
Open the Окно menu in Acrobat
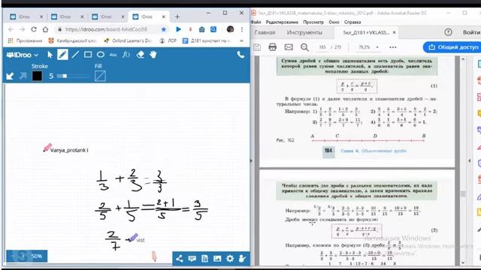334,22
